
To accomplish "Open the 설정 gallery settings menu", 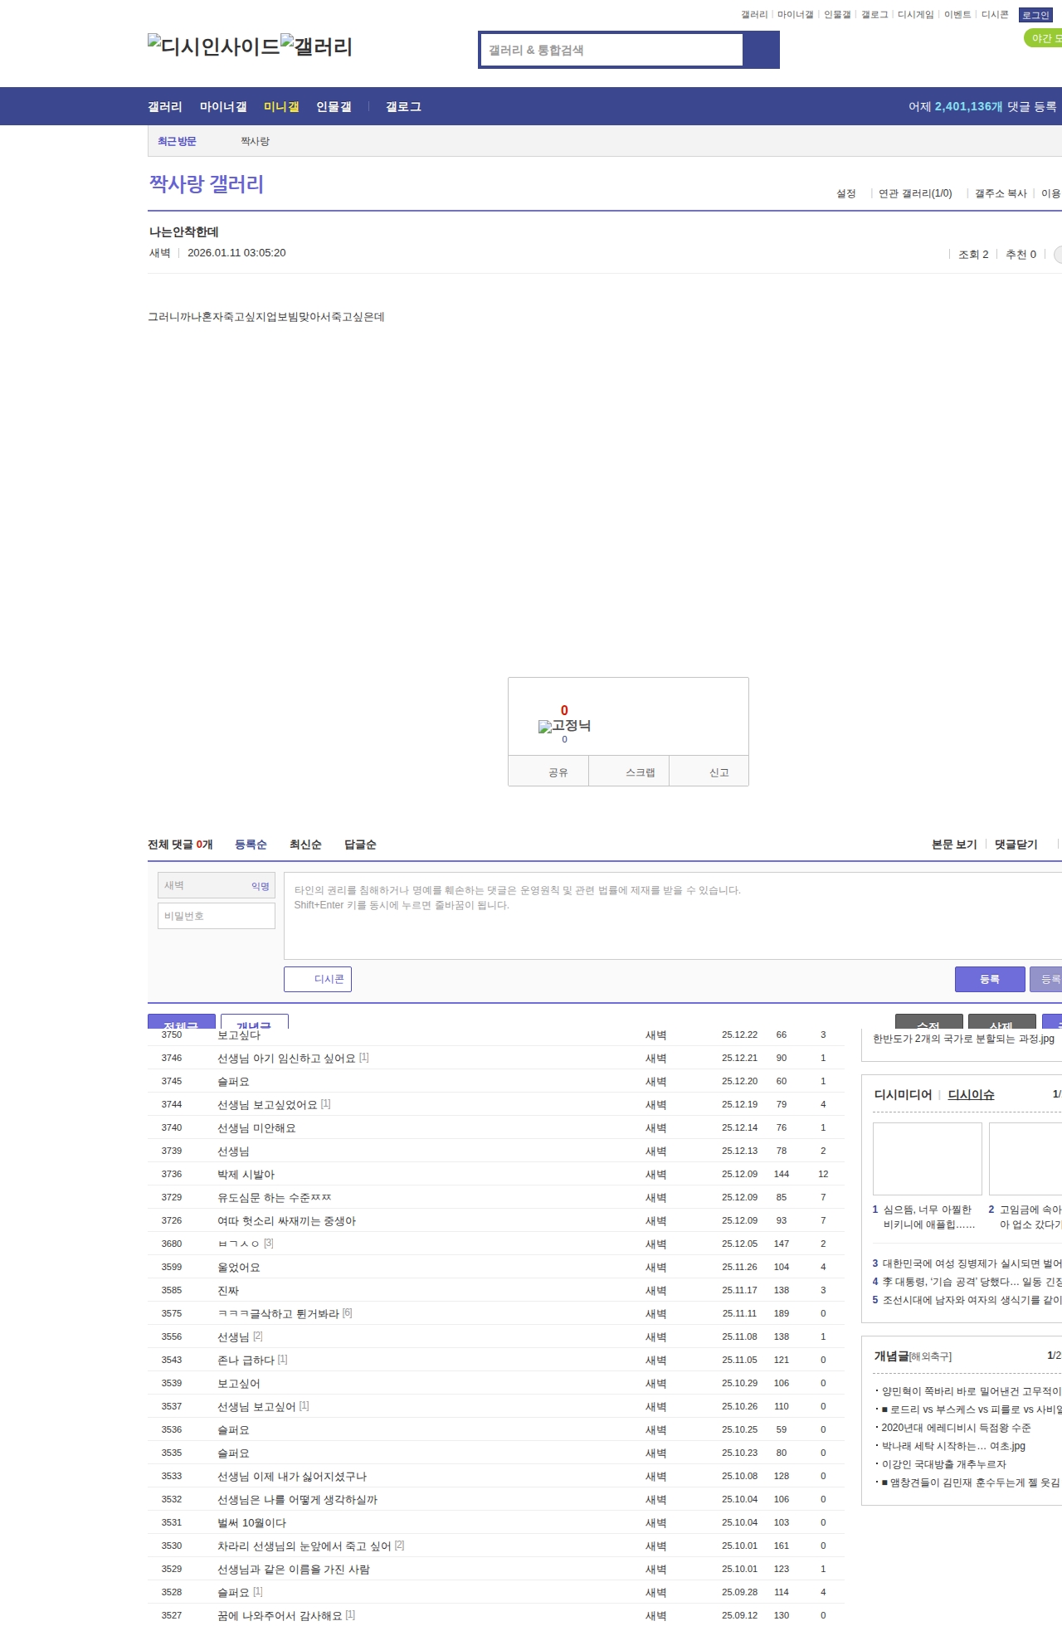I will click(845, 193).
